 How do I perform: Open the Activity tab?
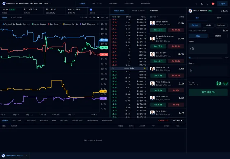point(44,121)
